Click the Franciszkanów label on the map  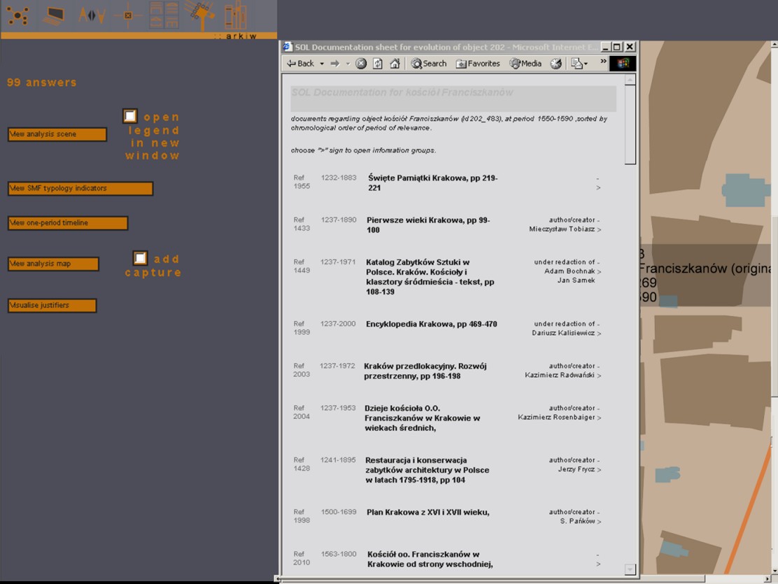coord(705,269)
